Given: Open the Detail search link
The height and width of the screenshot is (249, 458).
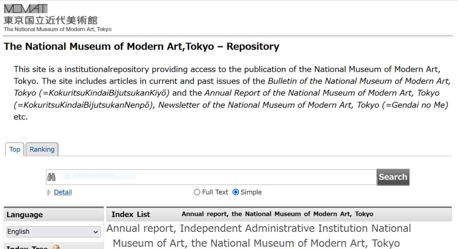Looking at the screenshot, I should click(63, 192).
